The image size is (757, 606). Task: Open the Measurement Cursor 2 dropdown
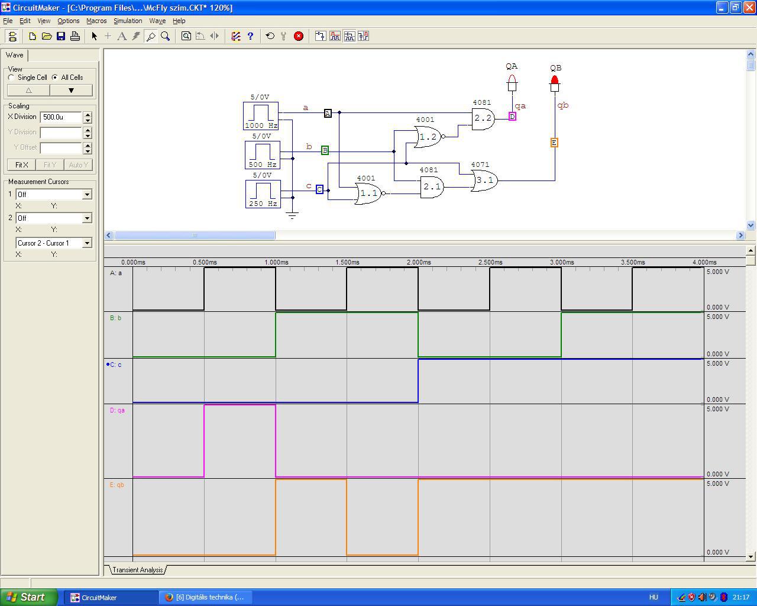point(87,218)
